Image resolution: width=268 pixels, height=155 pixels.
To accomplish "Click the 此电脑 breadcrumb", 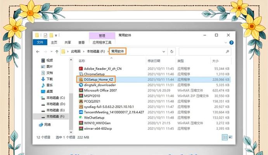I will (x=76, y=51).
